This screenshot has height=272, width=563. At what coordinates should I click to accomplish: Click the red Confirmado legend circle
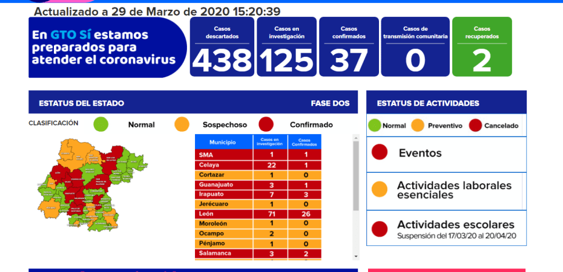click(266, 125)
